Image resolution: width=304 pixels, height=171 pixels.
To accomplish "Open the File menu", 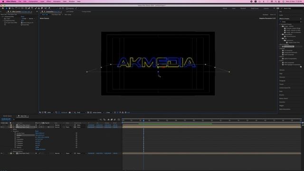I will [x=20, y=1].
